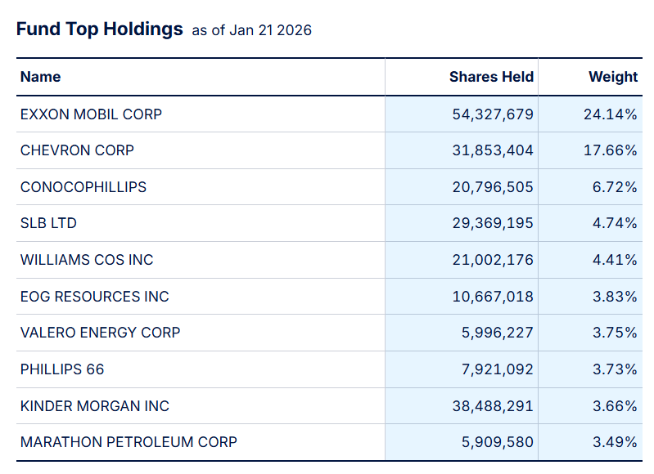This screenshot has height=474, width=654.
Task: Click Kinder Morgan's 38,488,291 shares value
Action: click(x=493, y=406)
